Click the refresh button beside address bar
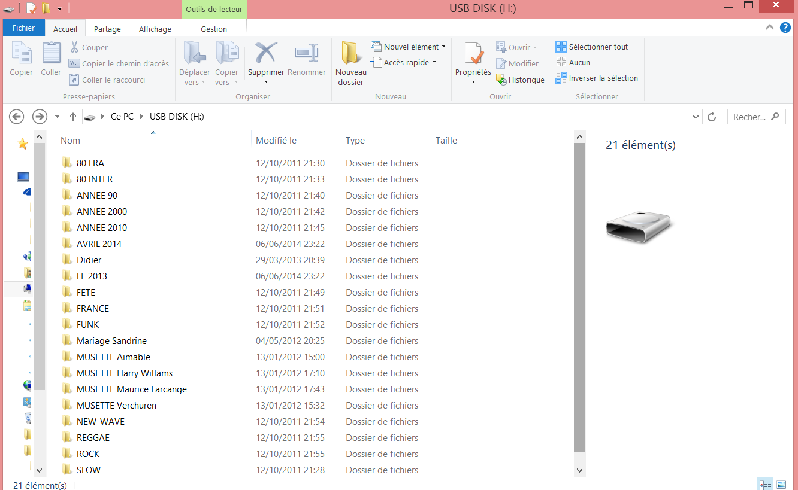The width and height of the screenshot is (798, 490). pos(712,117)
